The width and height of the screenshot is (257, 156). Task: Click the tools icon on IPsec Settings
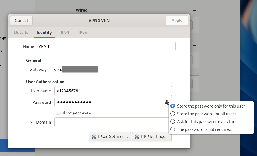[x=94, y=137]
